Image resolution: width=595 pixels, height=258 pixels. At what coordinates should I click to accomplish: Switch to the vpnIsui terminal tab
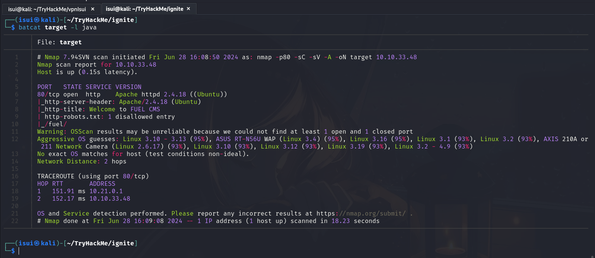(x=47, y=9)
